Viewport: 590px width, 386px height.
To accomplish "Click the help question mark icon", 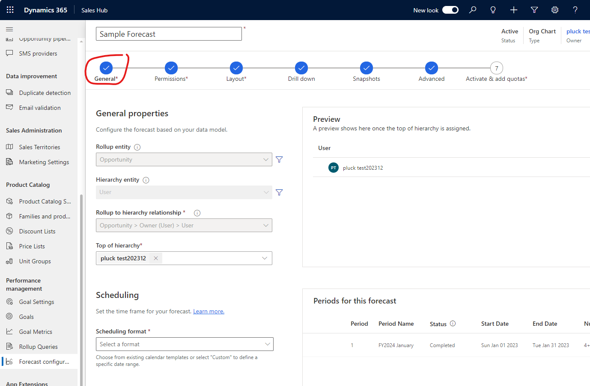I will 575,10.
